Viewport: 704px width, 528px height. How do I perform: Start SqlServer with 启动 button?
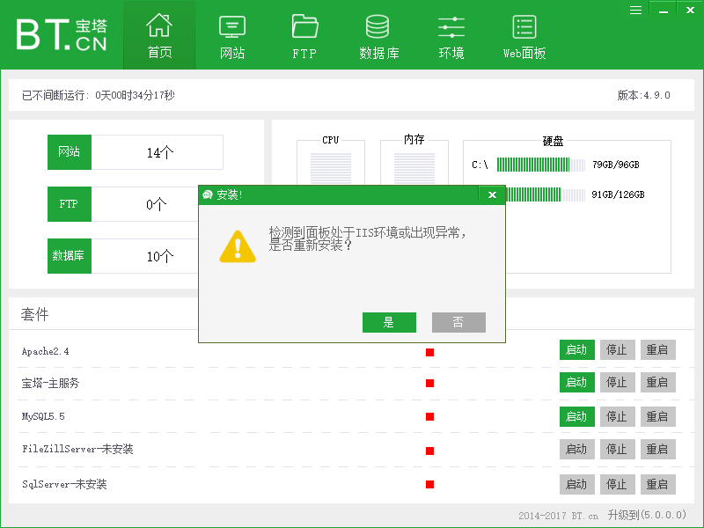coord(577,485)
